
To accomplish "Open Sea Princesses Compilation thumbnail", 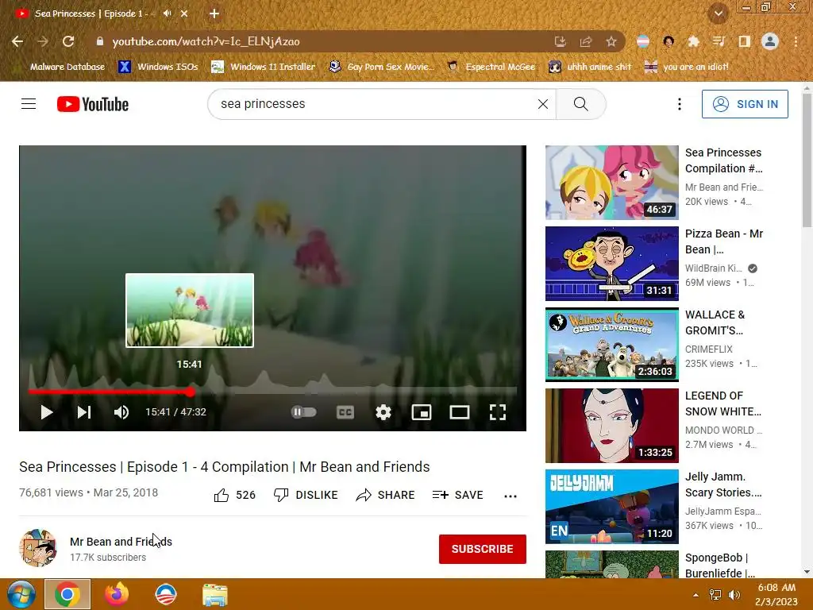I will point(612,183).
